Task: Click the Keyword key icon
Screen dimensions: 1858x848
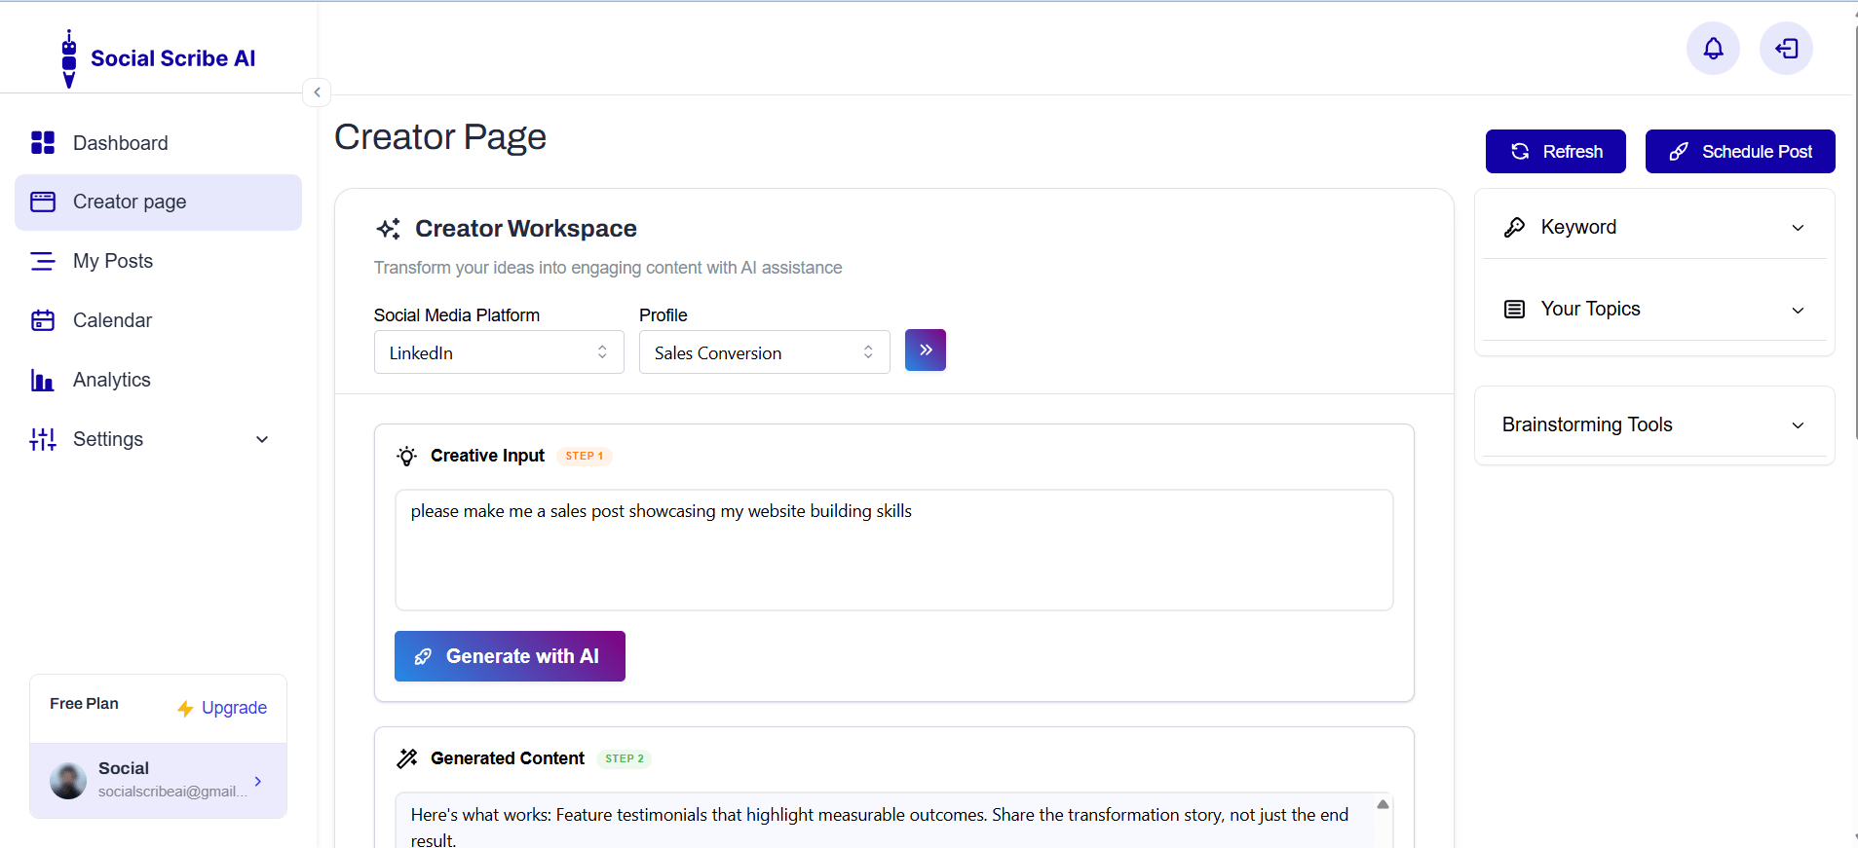Action: 1514,227
